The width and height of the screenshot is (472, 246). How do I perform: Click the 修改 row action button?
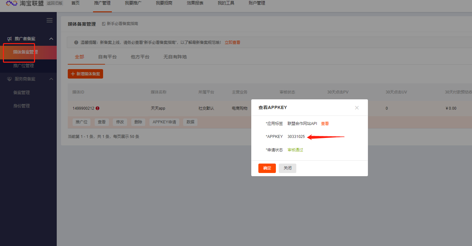click(120, 122)
